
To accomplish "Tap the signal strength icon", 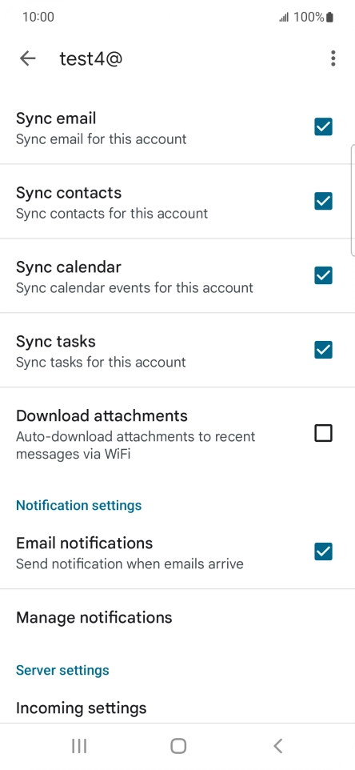I will pyautogui.click(x=284, y=18).
